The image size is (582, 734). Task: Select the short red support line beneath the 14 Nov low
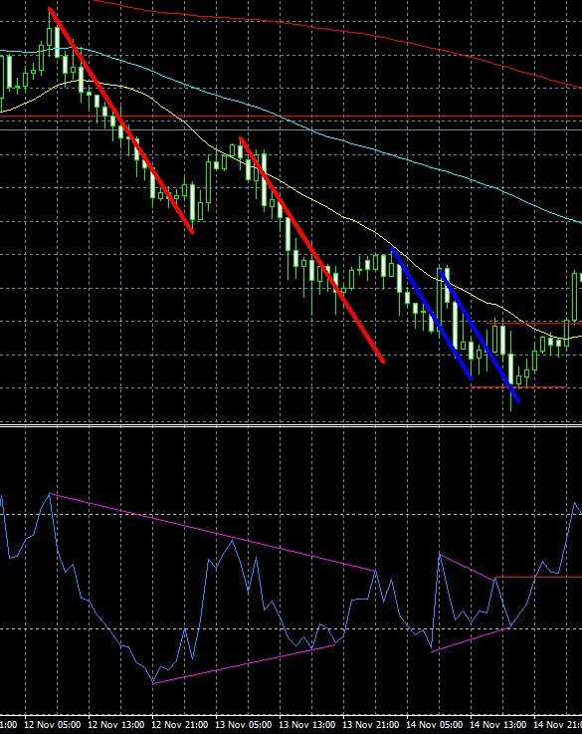[518, 387]
